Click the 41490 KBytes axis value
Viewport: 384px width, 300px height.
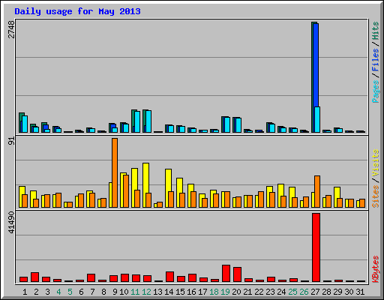[11, 222]
